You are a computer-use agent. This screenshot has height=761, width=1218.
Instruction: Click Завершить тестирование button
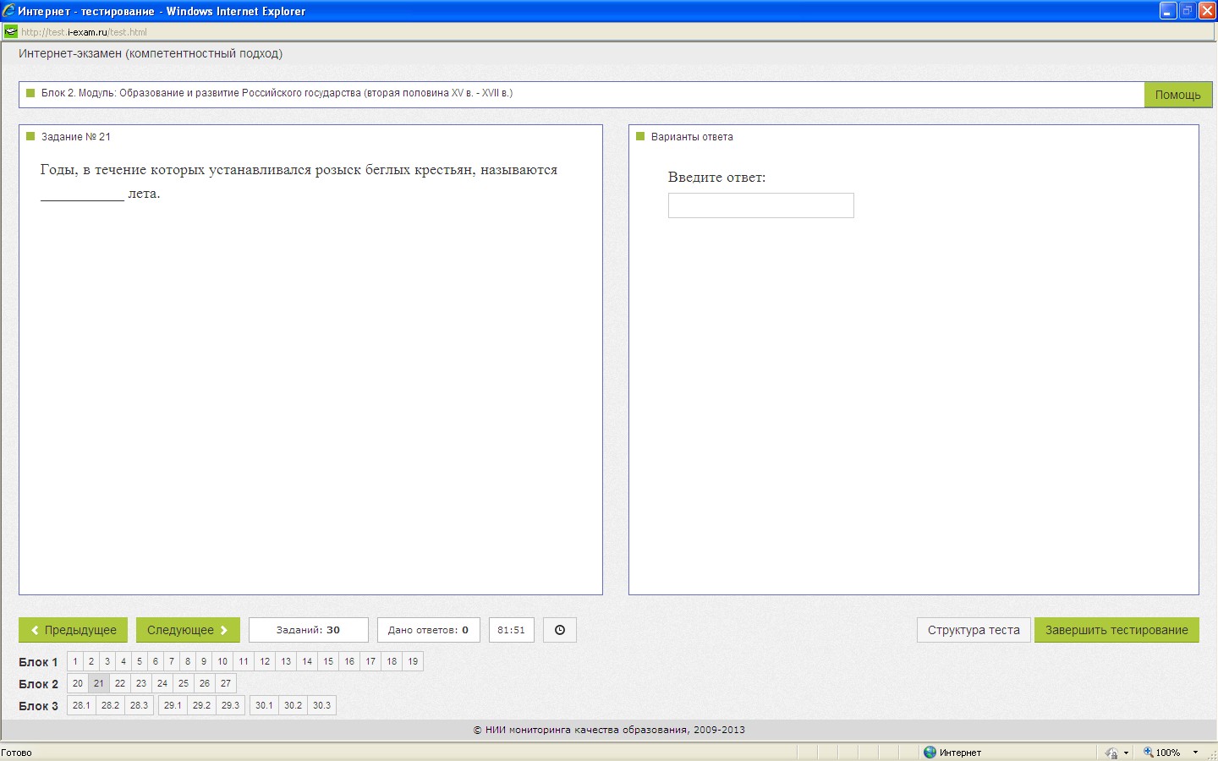[x=1116, y=630]
